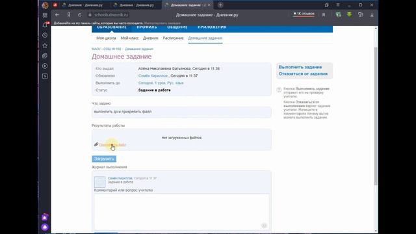416x234 pixels.
Task: Open the video play icon in the sidebar
Action: tap(45, 66)
